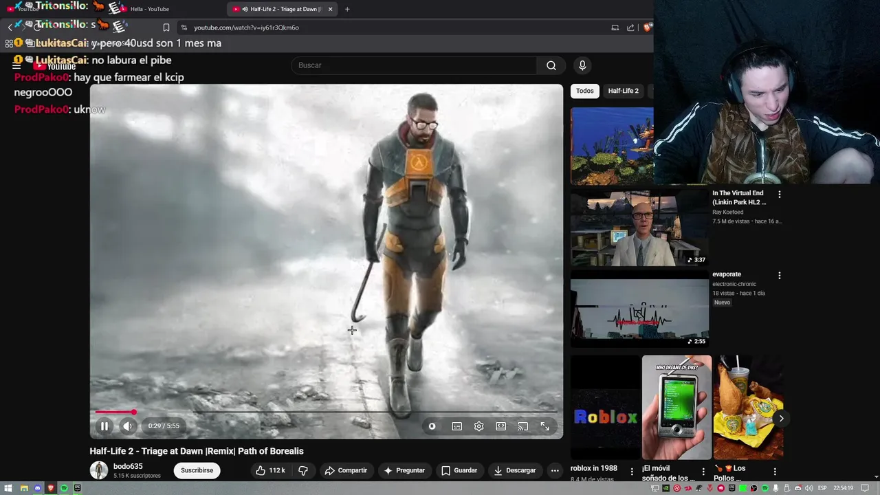The width and height of the screenshot is (880, 495).
Task: Open the Windows Start menu
Action: click(x=8, y=488)
